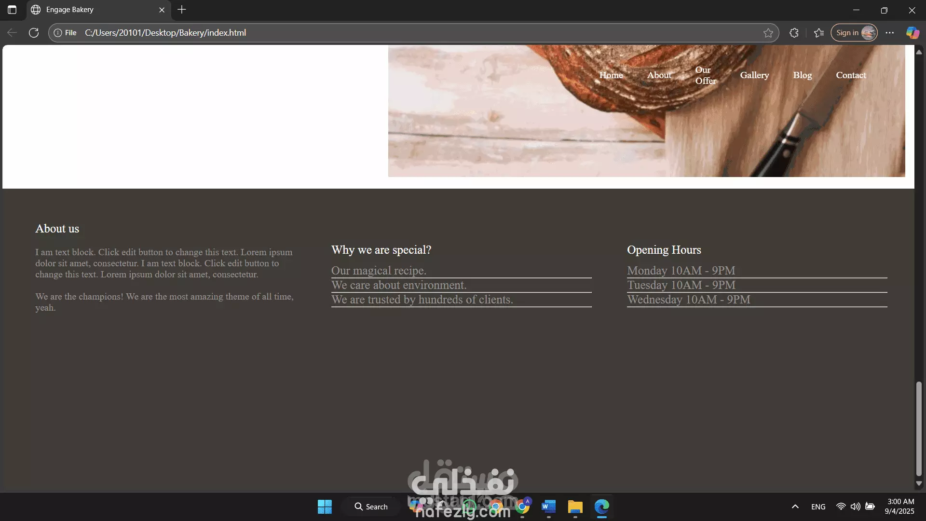
Task: Open Chrome with profile badge on taskbar
Action: (x=522, y=507)
